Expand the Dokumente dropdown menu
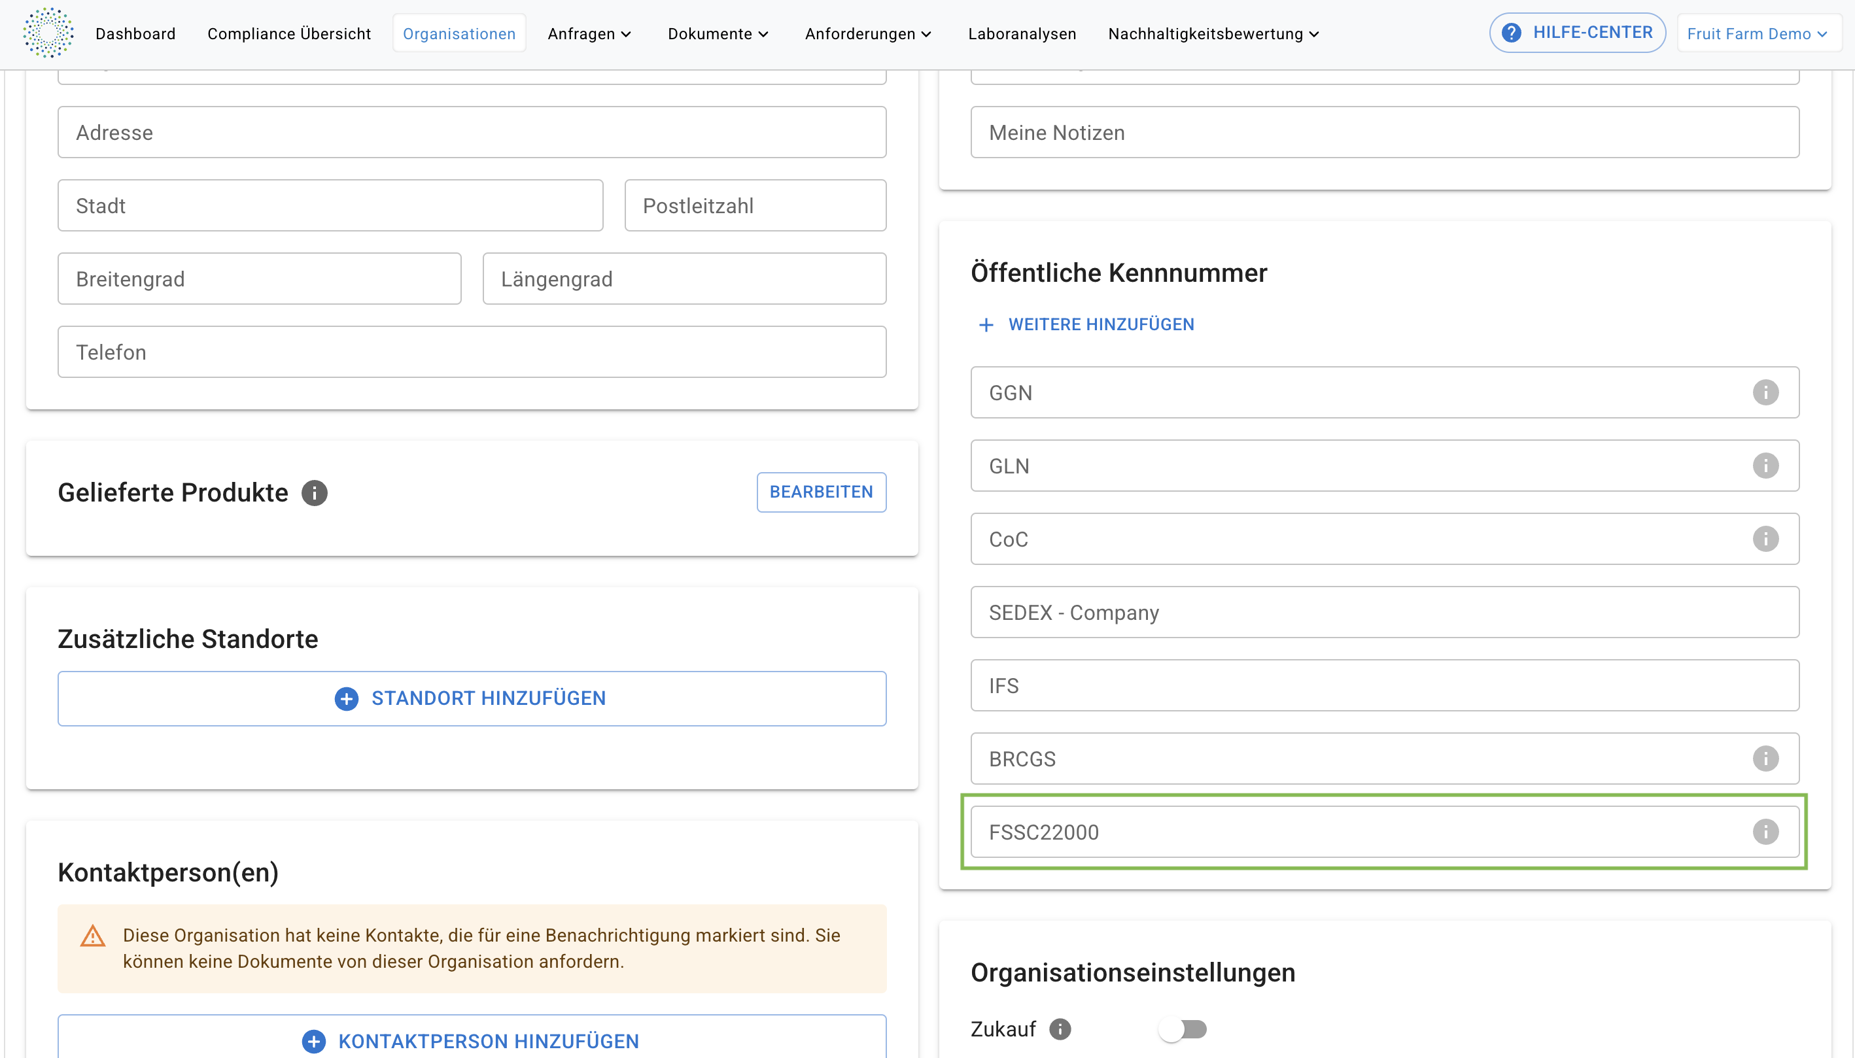 [x=718, y=33]
